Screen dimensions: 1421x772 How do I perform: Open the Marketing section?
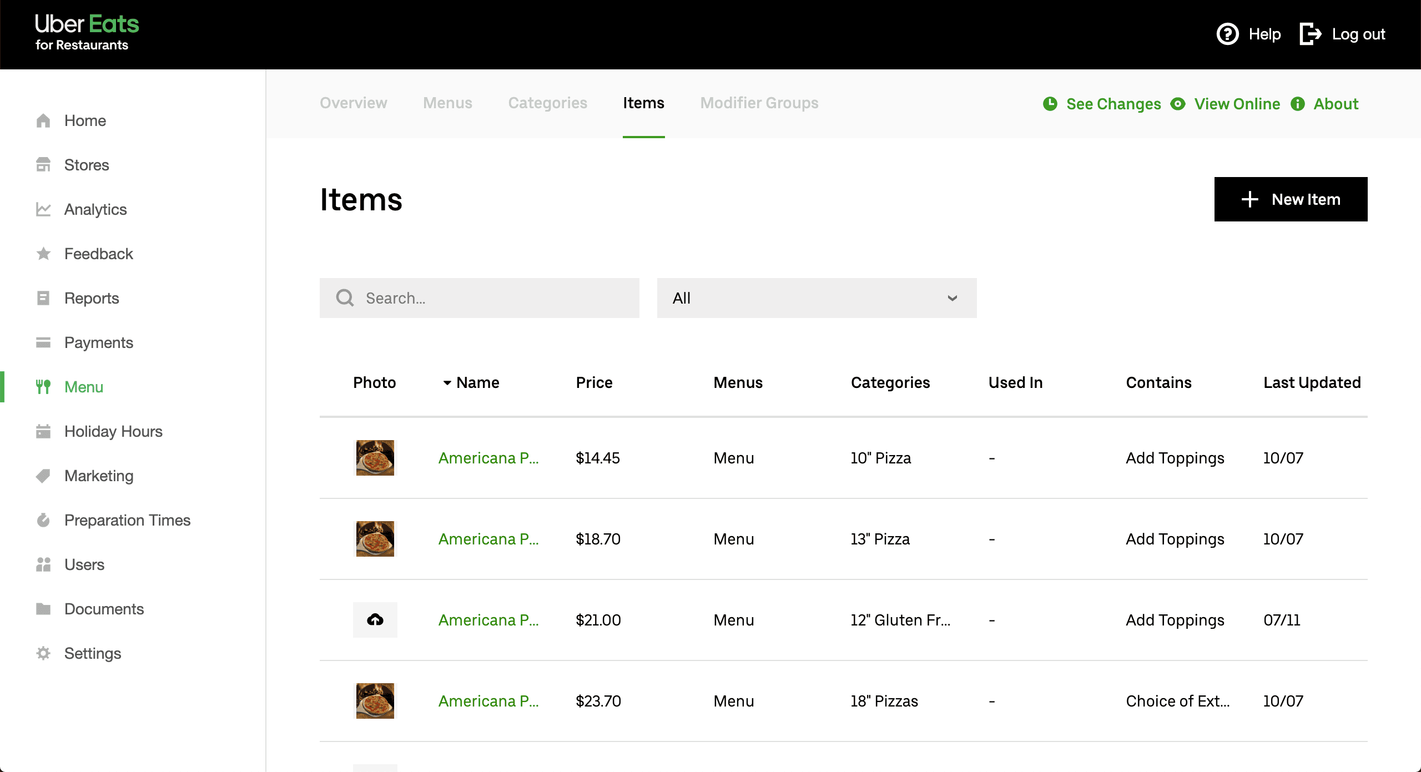pyautogui.click(x=98, y=476)
